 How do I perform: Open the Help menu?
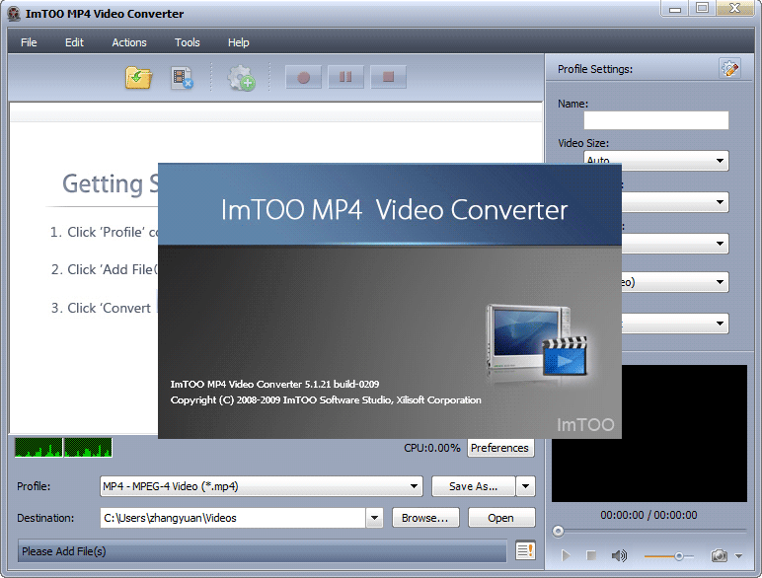pos(239,42)
